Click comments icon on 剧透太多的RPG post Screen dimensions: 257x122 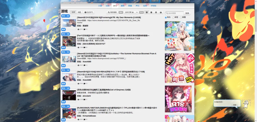click(84, 47)
